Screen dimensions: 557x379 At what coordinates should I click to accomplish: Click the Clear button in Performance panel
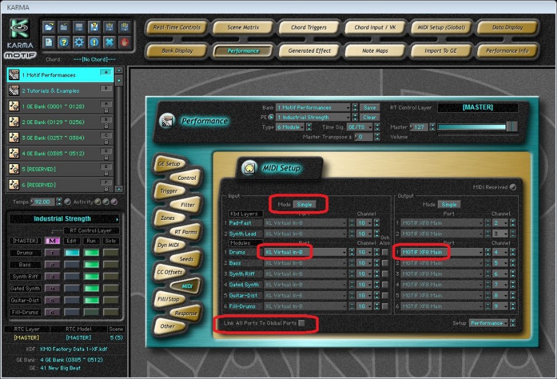pos(370,117)
